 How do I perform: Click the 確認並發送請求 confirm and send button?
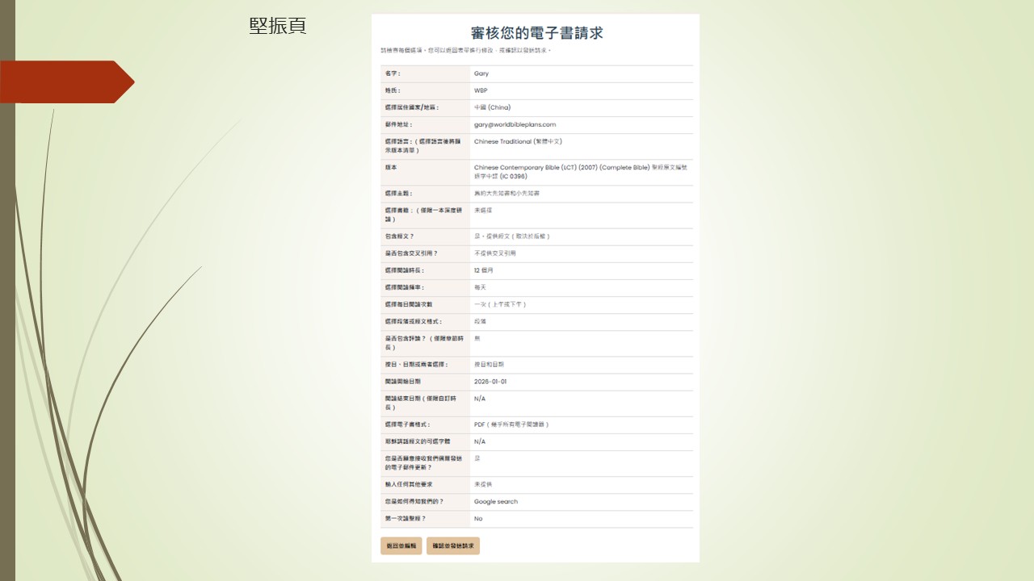[x=453, y=546]
